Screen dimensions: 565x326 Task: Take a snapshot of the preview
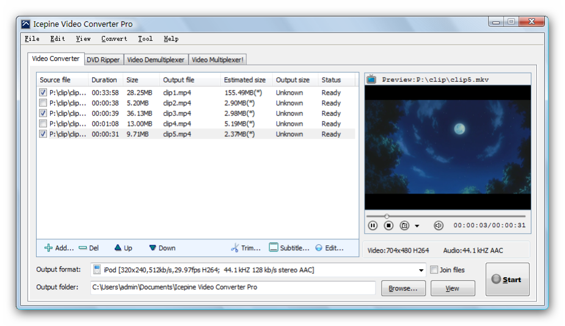click(404, 225)
